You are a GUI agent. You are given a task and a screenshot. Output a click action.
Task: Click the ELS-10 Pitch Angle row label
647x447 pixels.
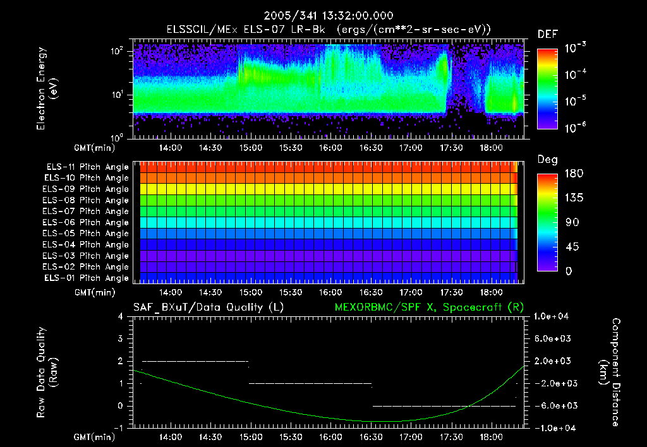pyautogui.click(x=87, y=178)
